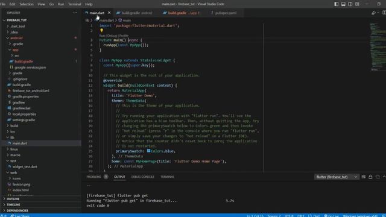Toggle primary sidebar layout icon in title bar

[337, 4]
